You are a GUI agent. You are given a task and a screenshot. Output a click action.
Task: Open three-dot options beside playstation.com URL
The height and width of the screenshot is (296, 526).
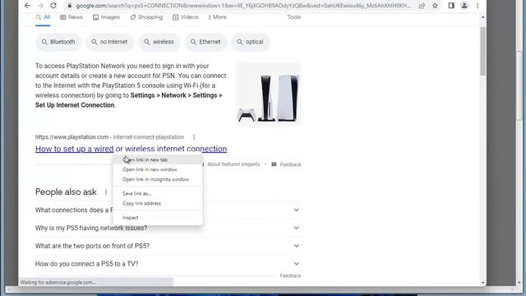[x=194, y=137]
